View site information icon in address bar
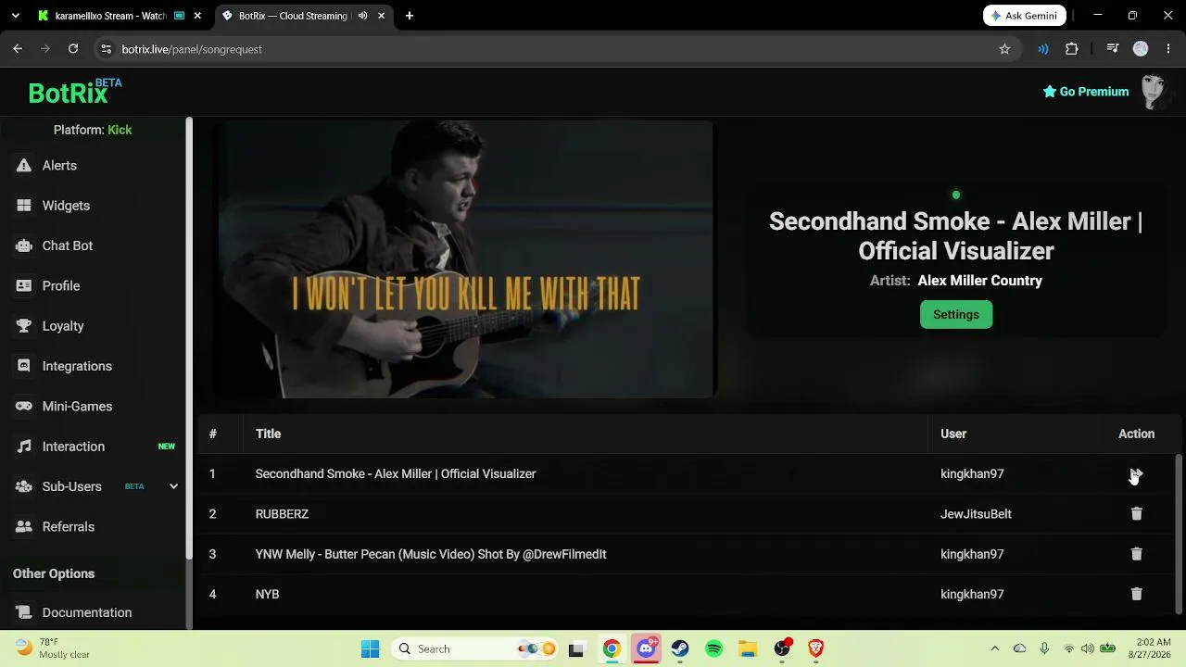The height and width of the screenshot is (667, 1186). [106, 49]
